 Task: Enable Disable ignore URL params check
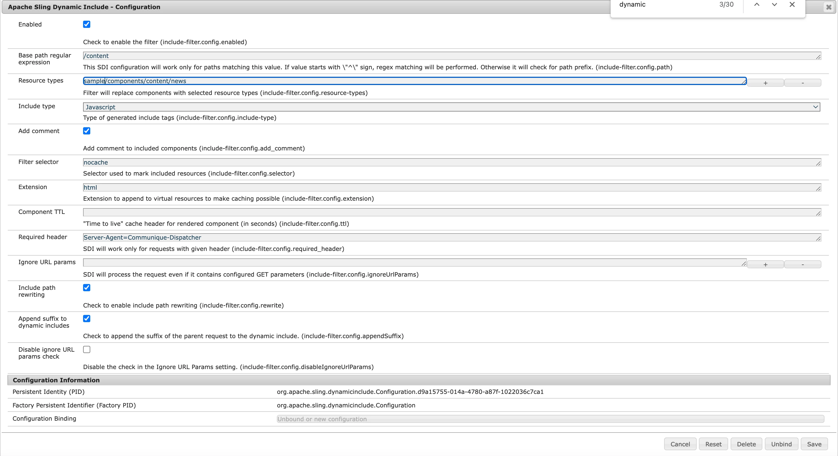pyautogui.click(x=87, y=349)
